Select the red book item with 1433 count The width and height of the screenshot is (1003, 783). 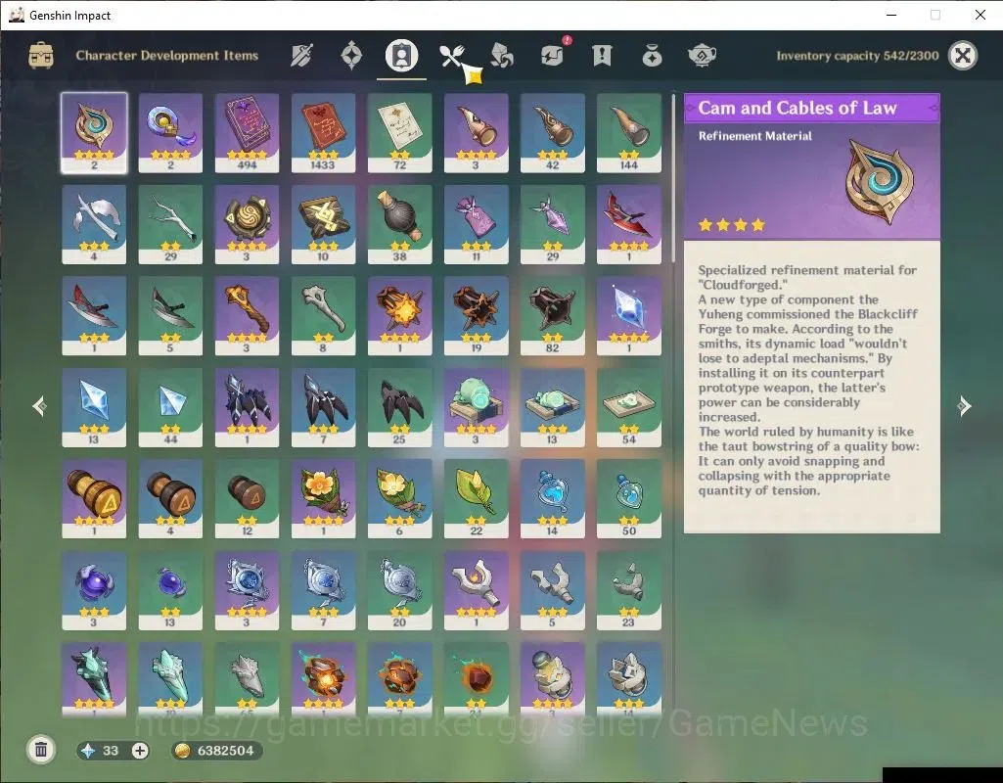323,133
